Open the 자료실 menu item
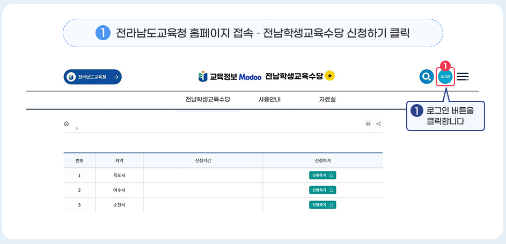The height and width of the screenshot is (244, 506). click(x=327, y=99)
